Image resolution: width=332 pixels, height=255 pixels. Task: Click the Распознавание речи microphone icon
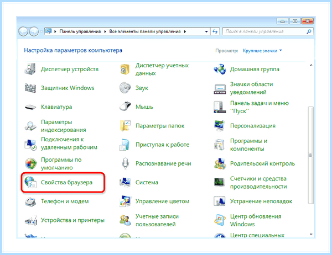pos(125,163)
